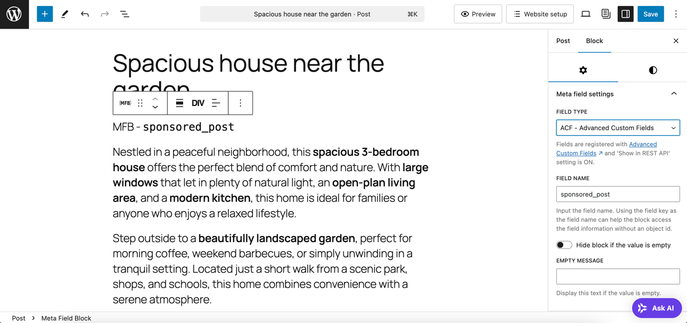Image resolution: width=687 pixels, height=323 pixels.
Task: Collapse the Meta field settings section
Action: coord(674,94)
